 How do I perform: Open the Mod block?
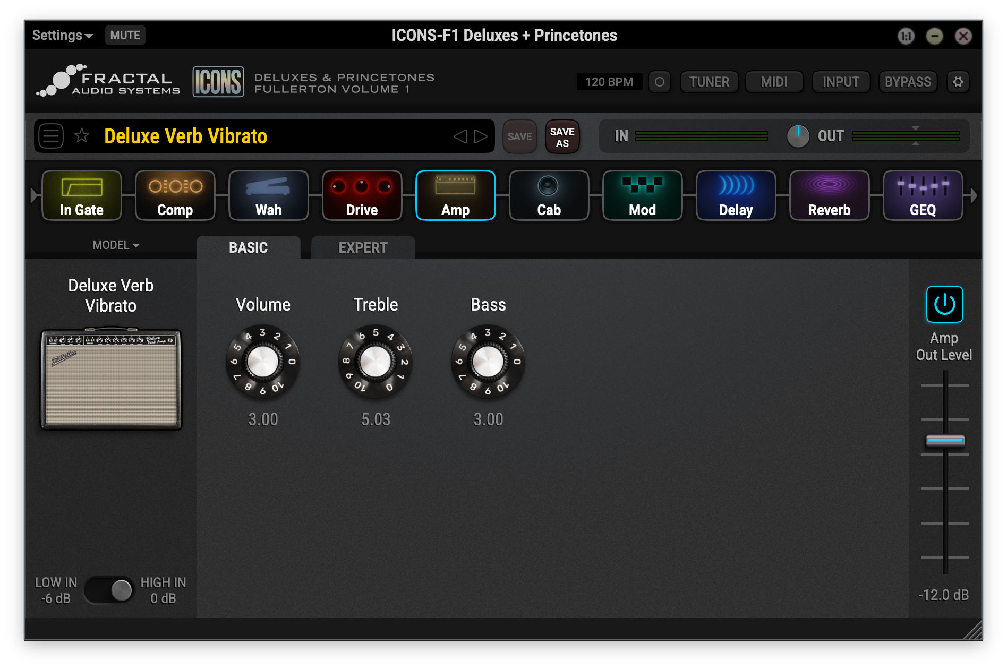pos(642,195)
